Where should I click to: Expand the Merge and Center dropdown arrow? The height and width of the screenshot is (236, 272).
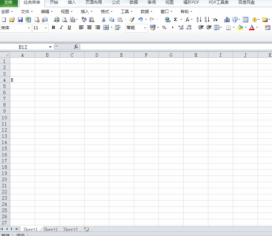tap(111, 27)
